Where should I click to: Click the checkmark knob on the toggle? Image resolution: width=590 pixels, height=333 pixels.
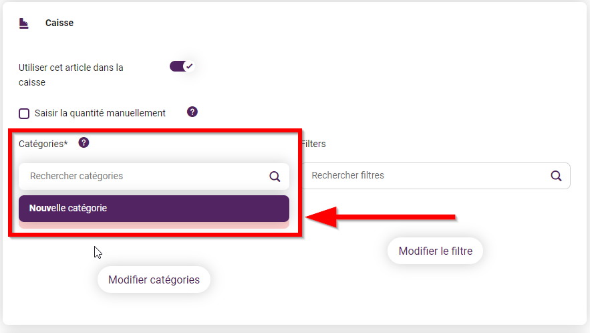pyautogui.click(x=189, y=66)
